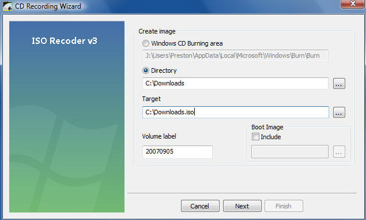
Task: Click the Create image group label
Action: [x=157, y=31]
